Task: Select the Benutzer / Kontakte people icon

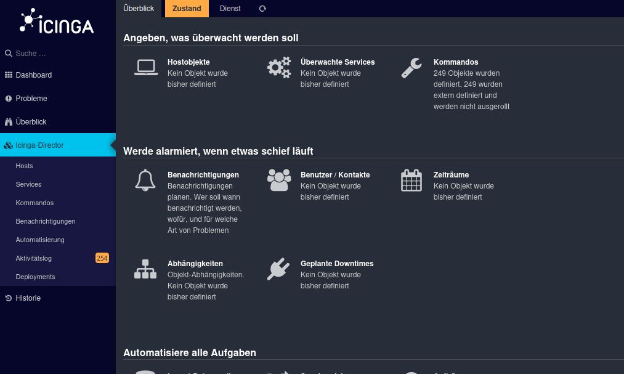Action: tap(278, 180)
